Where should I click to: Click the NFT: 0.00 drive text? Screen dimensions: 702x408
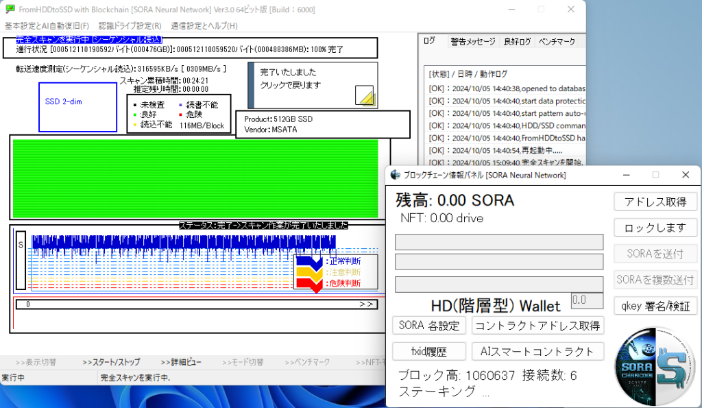pos(442,219)
